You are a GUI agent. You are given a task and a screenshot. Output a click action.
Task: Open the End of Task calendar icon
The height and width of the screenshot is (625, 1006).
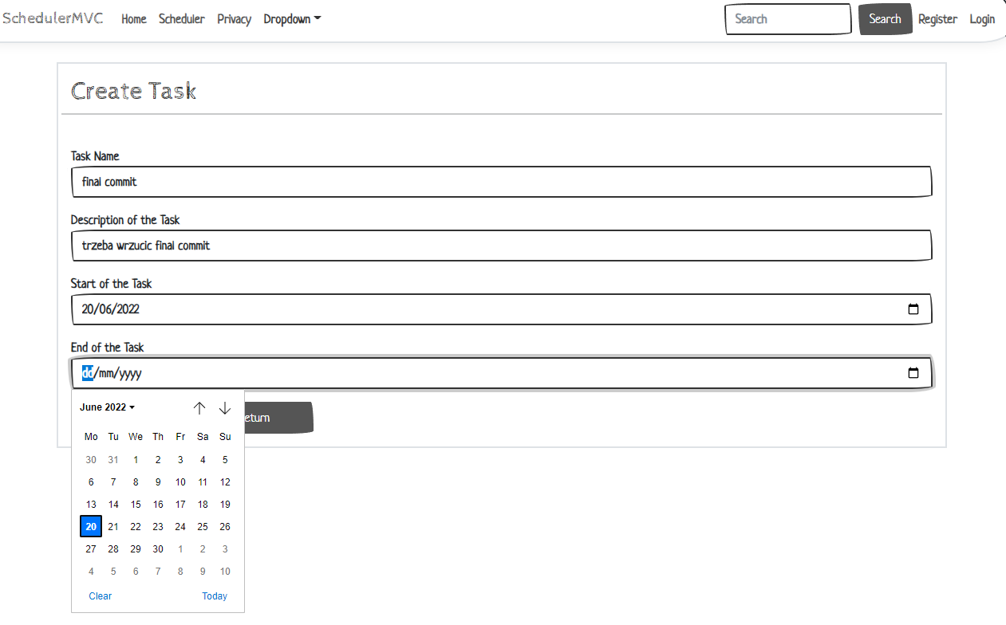pyautogui.click(x=913, y=372)
